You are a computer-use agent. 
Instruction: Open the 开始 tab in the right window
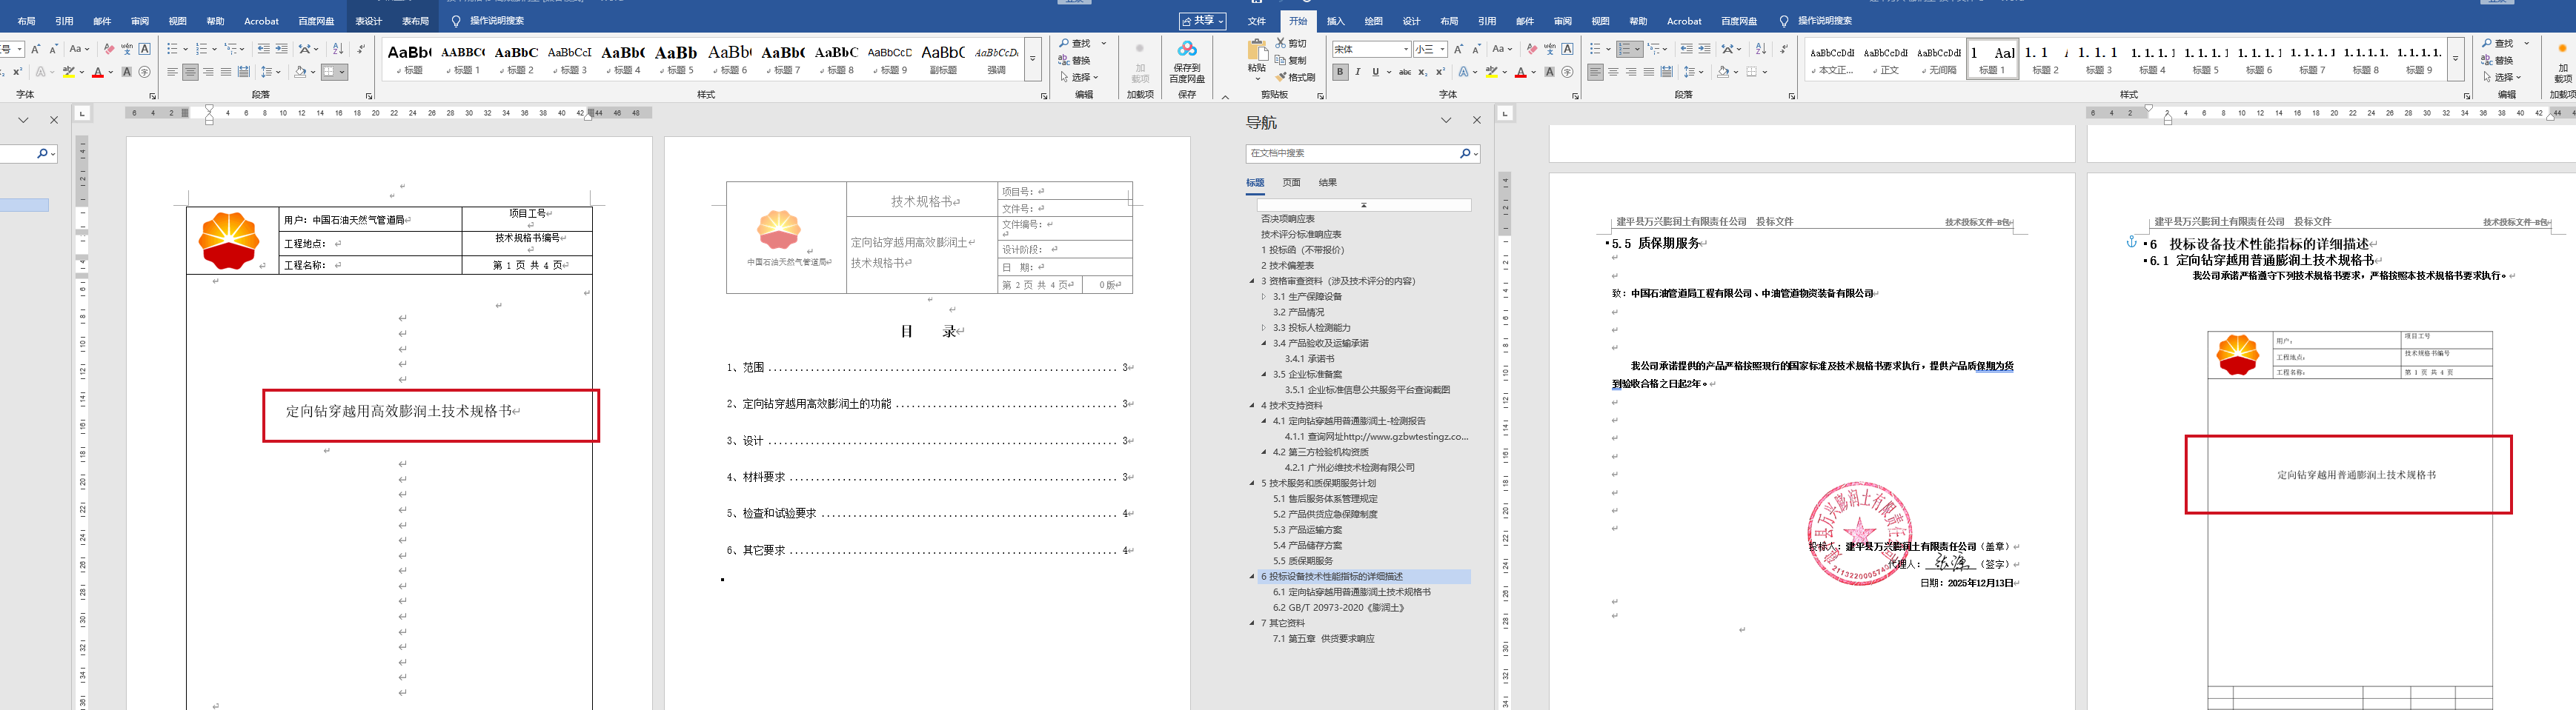(1298, 21)
